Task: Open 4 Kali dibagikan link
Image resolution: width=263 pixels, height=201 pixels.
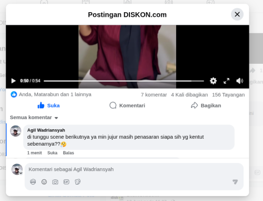Action: pyautogui.click(x=189, y=95)
